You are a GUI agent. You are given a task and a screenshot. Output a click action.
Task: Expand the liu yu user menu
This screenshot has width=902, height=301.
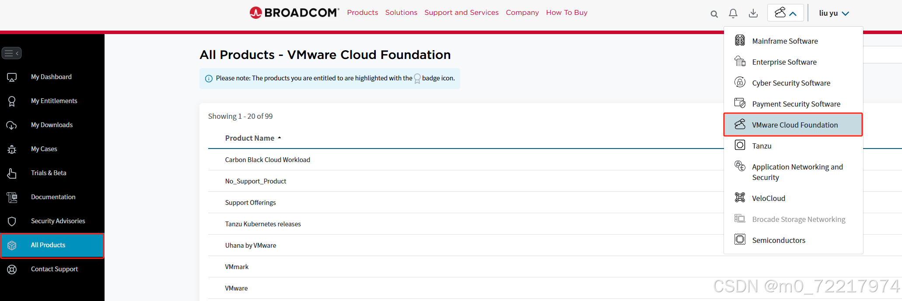pyautogui.click(x=834, y=14)
